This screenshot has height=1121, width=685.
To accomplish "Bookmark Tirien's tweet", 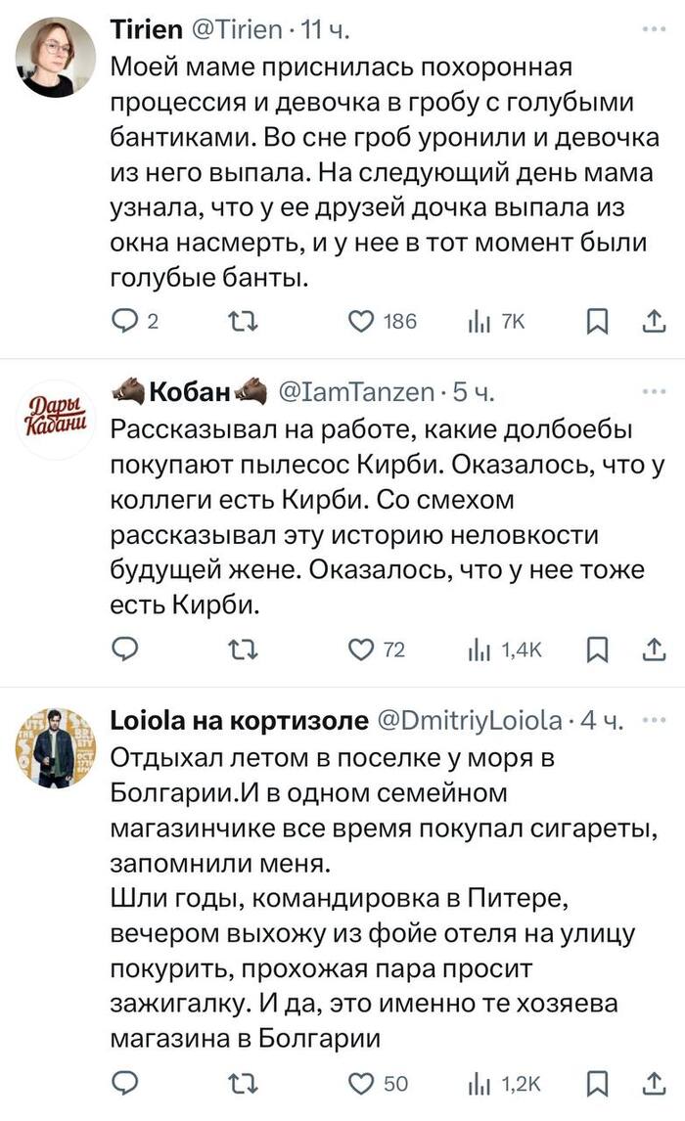I will coord(597,321).
